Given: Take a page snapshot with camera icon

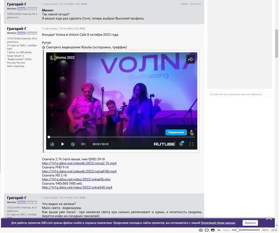Looking at the screenshot, I should pos(201,230).
